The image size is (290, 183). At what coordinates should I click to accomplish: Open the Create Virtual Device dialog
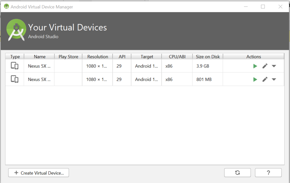pyautogui.click(x=39, y=173)
